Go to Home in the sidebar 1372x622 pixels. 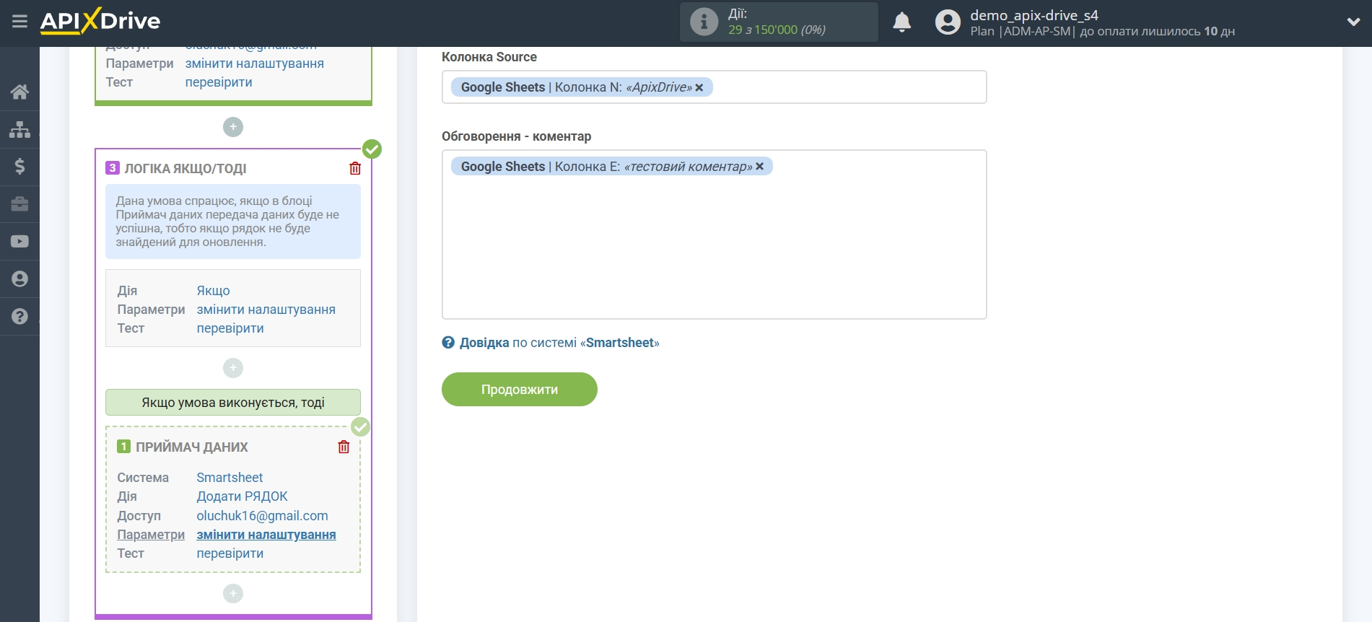click(19, 92)
